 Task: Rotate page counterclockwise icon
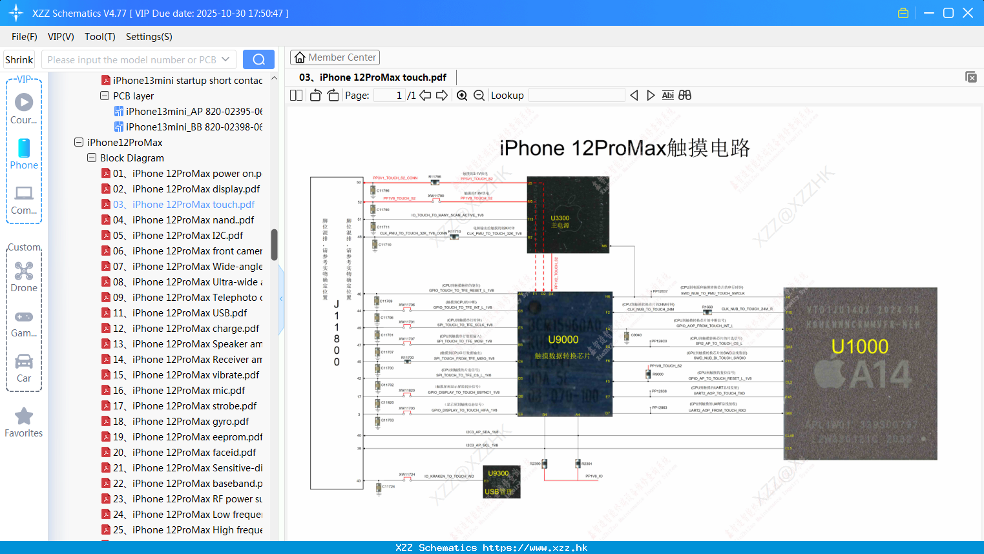click(x=316, y=95)
